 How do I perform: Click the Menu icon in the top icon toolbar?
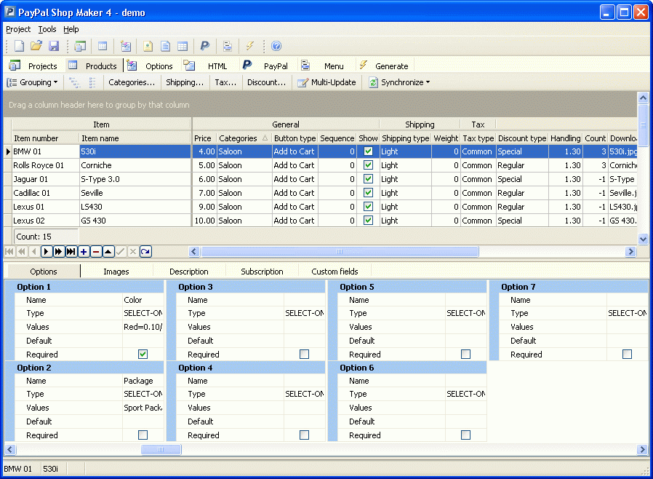coord(228,46)
